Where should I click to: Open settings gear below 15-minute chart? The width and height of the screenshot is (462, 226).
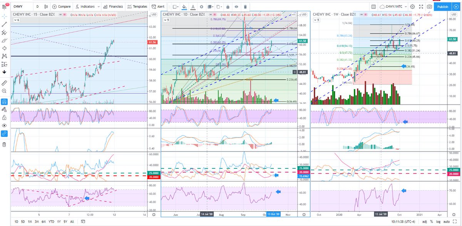154,214
